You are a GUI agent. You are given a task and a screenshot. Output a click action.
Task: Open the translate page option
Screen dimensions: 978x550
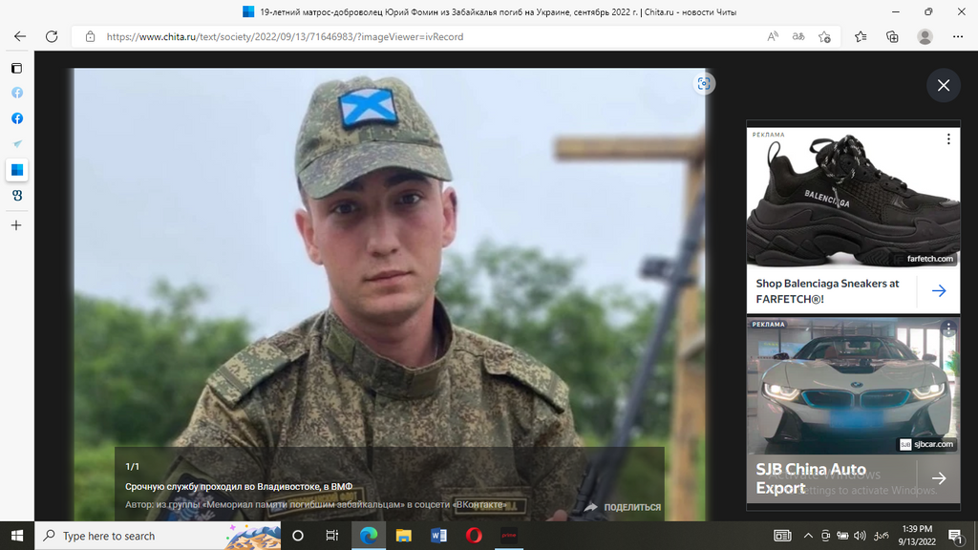[x=798, y=37]
